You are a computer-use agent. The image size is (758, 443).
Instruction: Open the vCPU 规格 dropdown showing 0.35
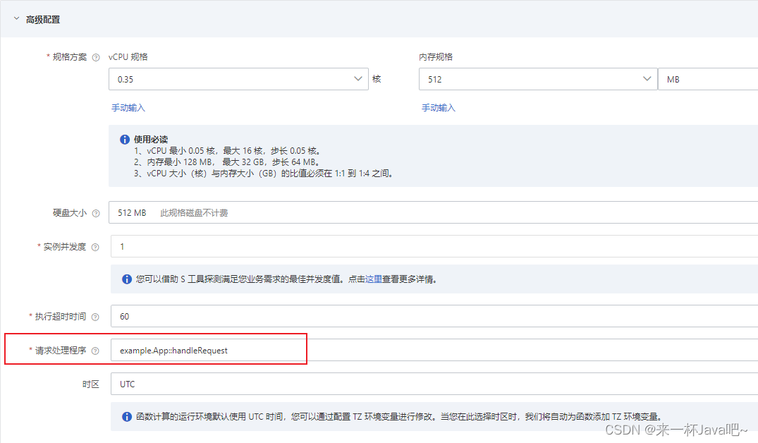click(238, 79)
